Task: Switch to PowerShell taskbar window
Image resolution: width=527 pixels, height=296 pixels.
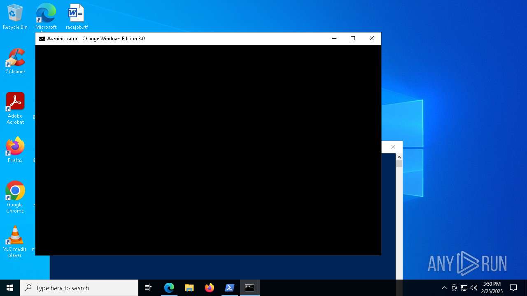Action: (x=230, y=288)
